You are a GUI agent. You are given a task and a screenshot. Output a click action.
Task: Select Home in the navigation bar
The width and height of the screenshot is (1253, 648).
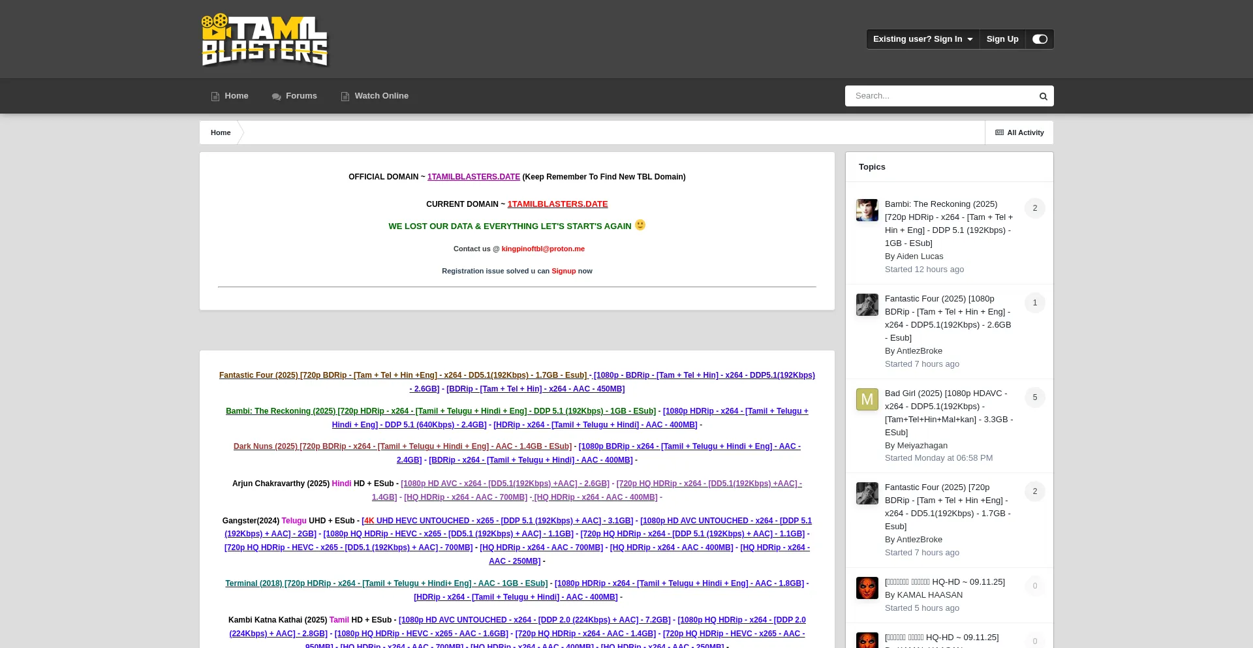[230, 96]
